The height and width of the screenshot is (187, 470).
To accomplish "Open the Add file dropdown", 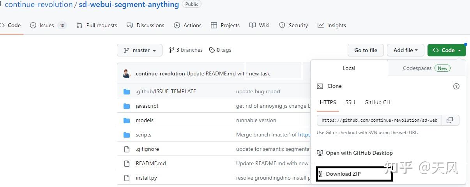I will pyautogui.click(x=405, y=50).
